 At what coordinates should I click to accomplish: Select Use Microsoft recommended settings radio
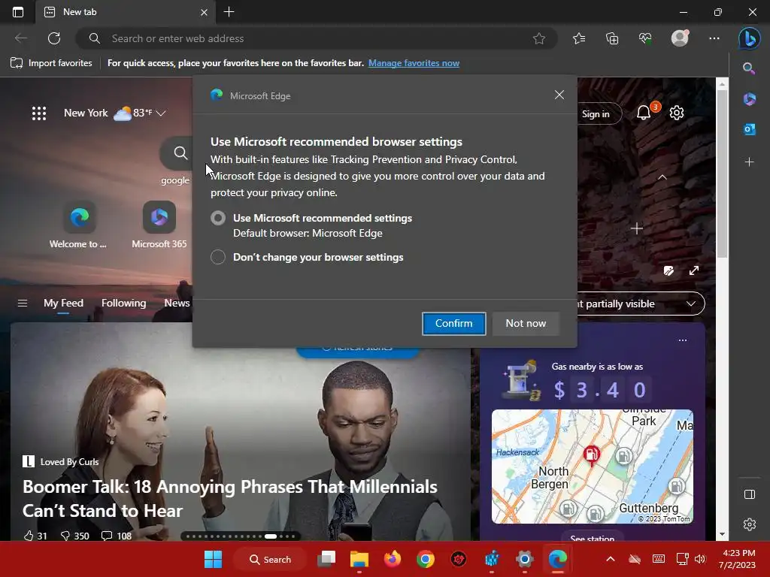(218, 218)
